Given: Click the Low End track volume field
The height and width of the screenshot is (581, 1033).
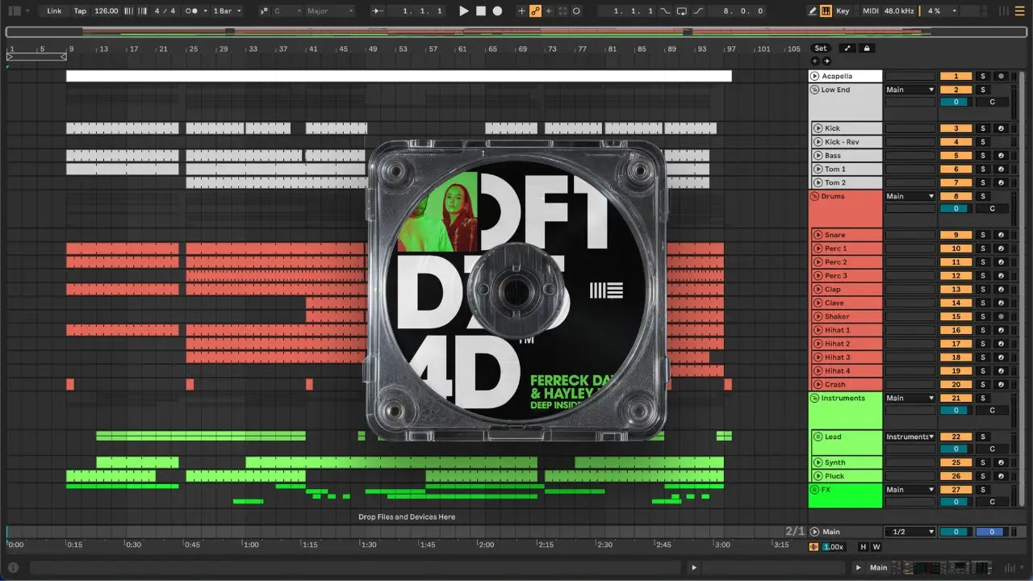Looking at the screenshot, I should pos(956,102).
